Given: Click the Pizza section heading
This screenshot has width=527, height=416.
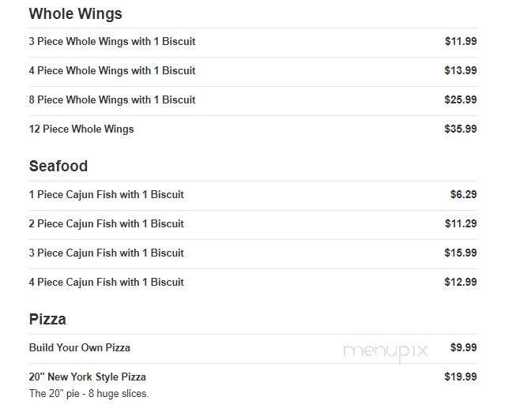Looking at the screenshot, I should pyautogui.click(x=47, y=320).
